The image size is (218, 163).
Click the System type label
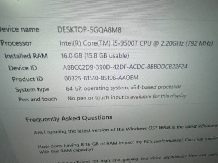coord(32,90)
